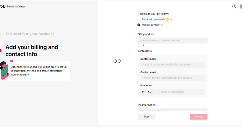Expand phone code chevron arrow
Viewport: 242px width, 127px height.
(156, 92)
